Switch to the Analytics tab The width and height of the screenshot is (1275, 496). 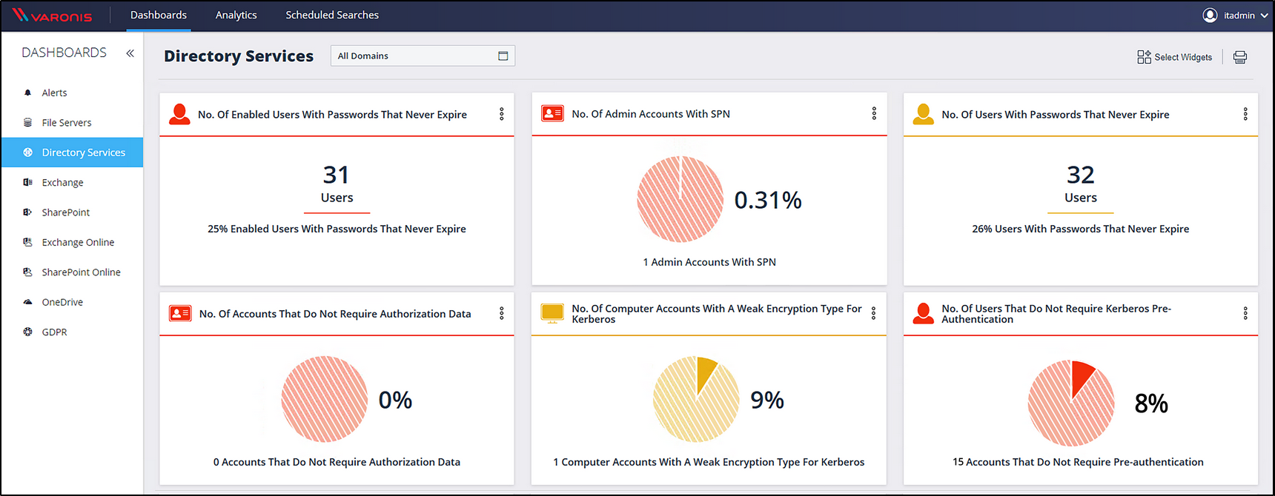[236, 16]
